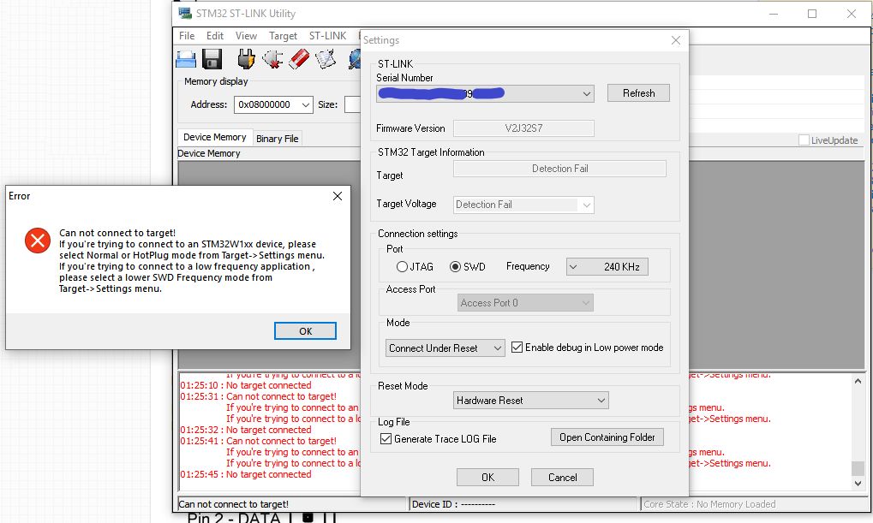Open the View menu
Image resolution: width=873 pixels, height=523 pixels.
click(246, 36)
